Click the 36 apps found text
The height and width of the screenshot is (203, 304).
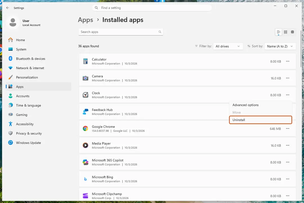coord(89,46)
